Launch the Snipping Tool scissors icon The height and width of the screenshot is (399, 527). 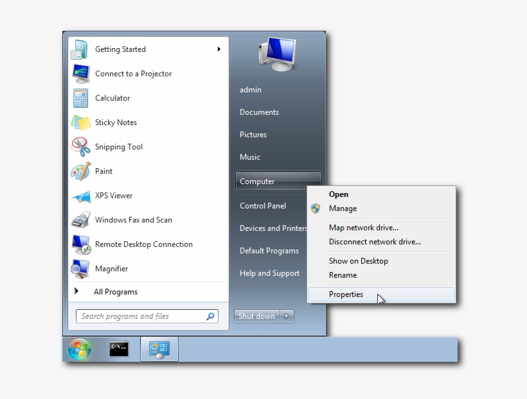tap(81, 147)
